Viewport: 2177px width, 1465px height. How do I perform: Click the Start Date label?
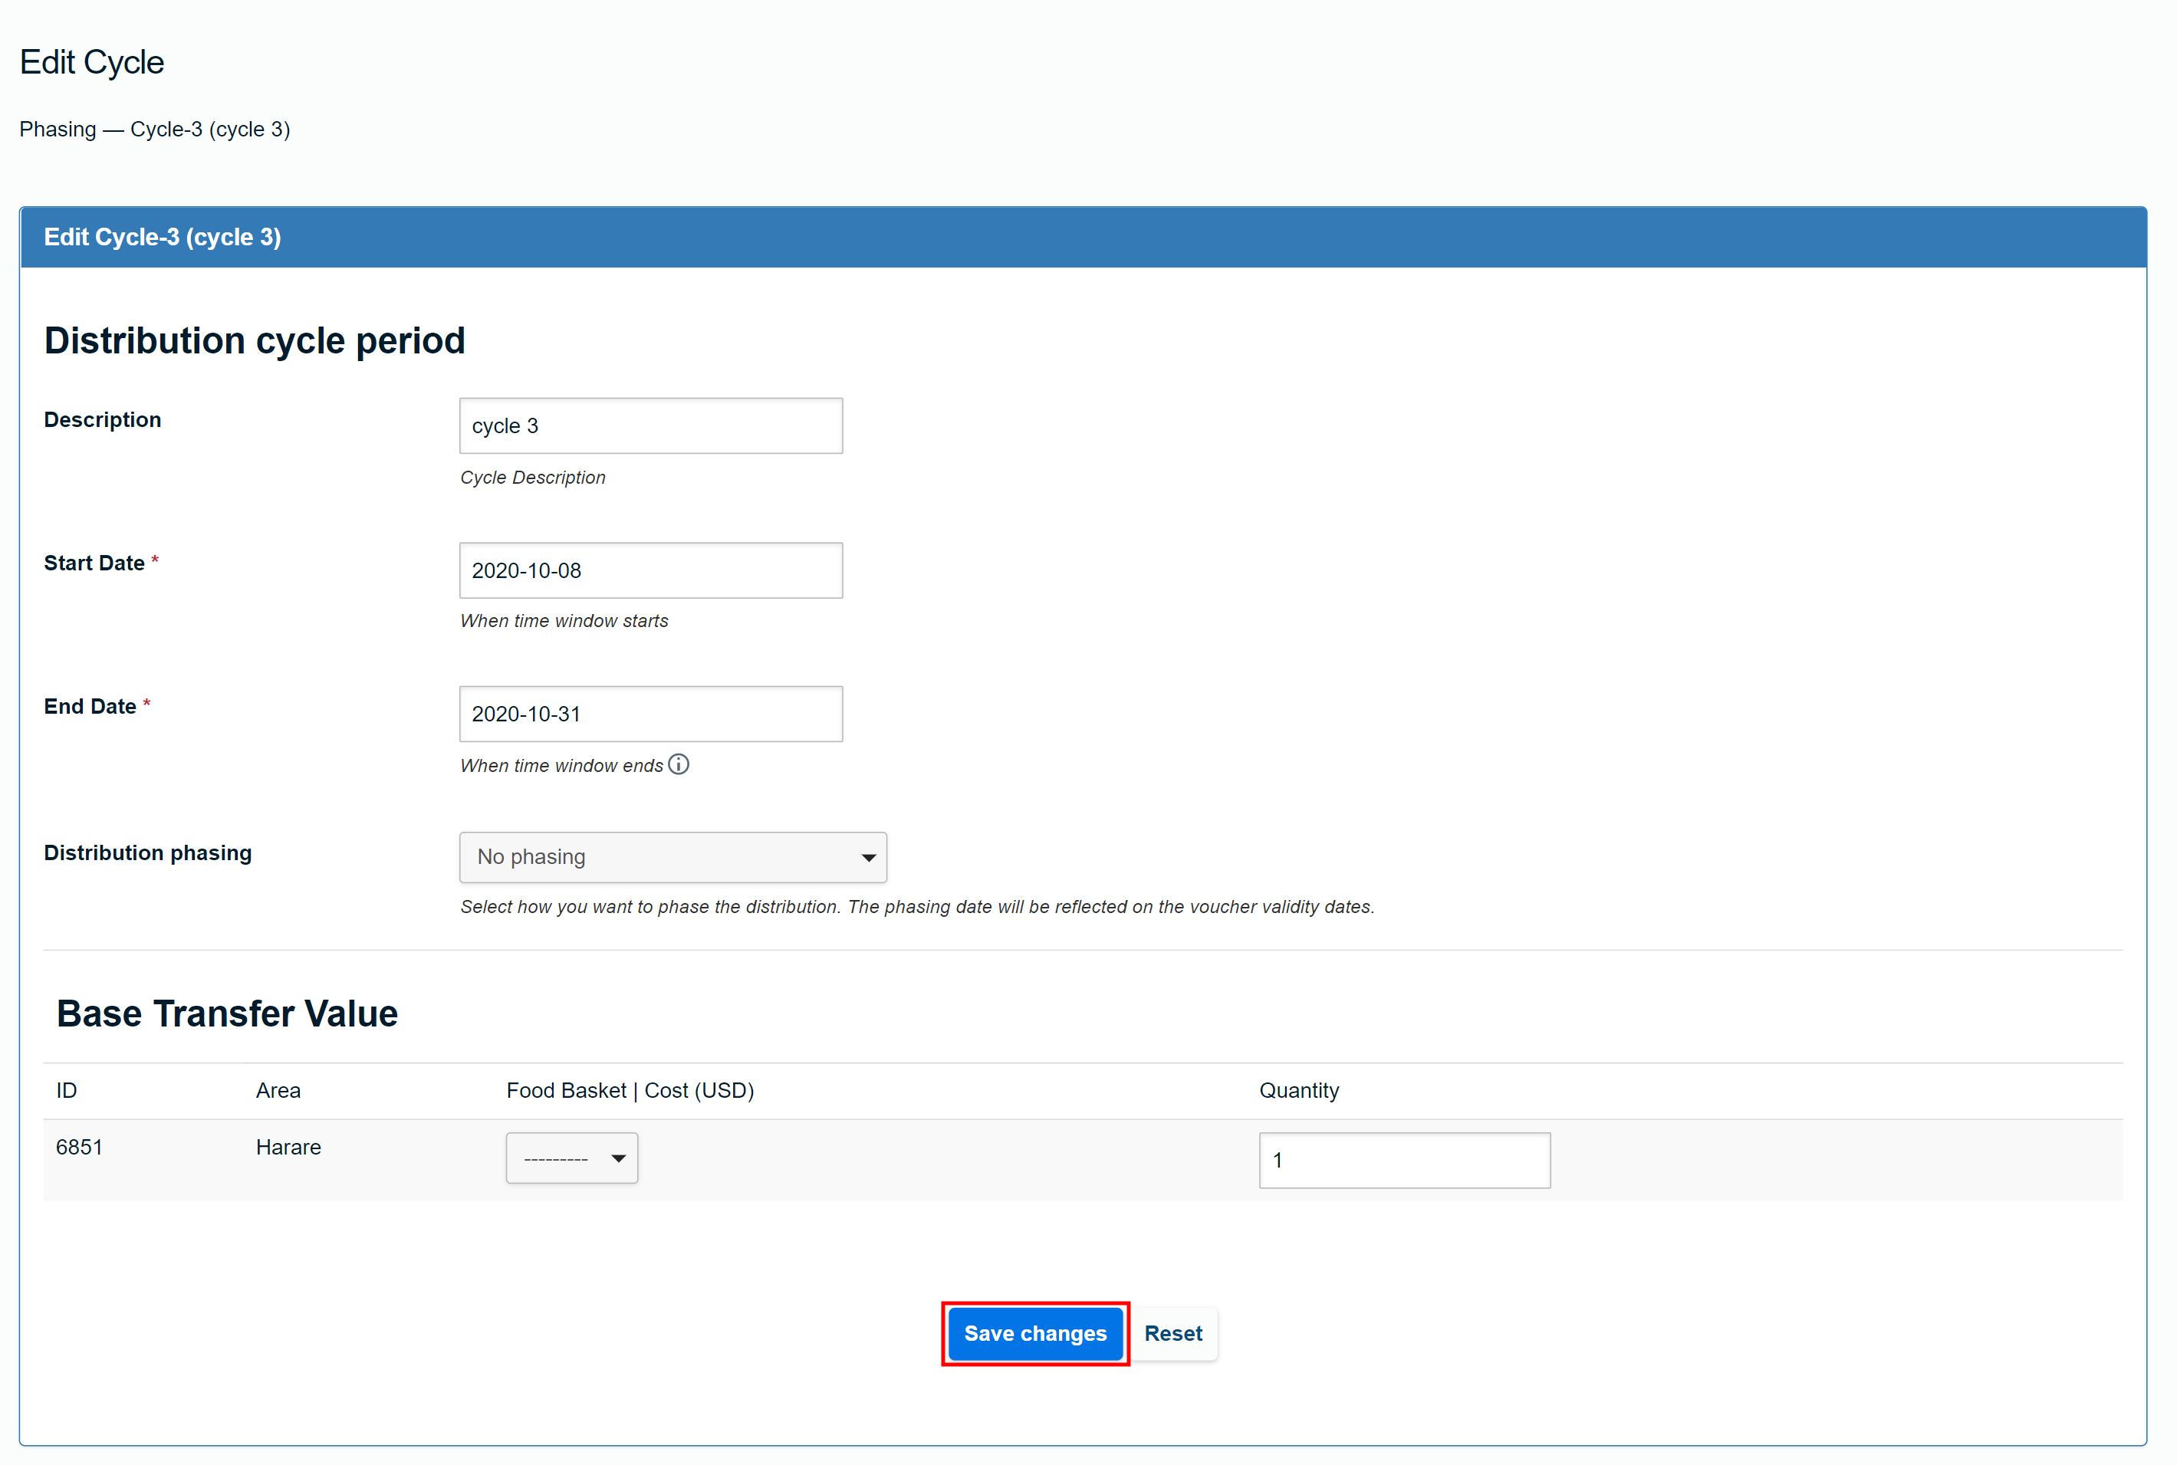click(94, 563)
